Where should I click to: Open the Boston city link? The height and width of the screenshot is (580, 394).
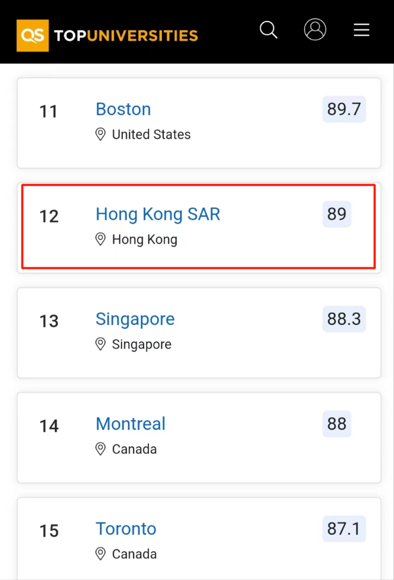coord(123,109)
